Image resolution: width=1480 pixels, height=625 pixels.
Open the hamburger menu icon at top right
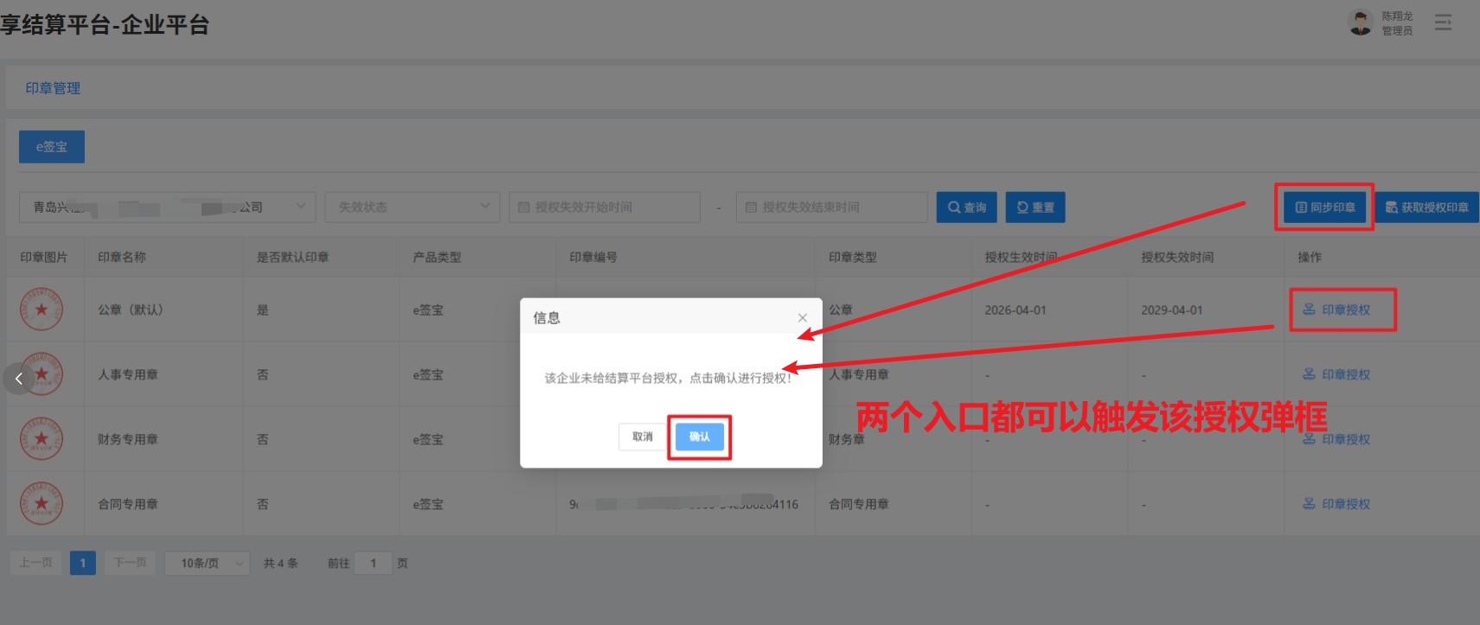point(1443,22)
